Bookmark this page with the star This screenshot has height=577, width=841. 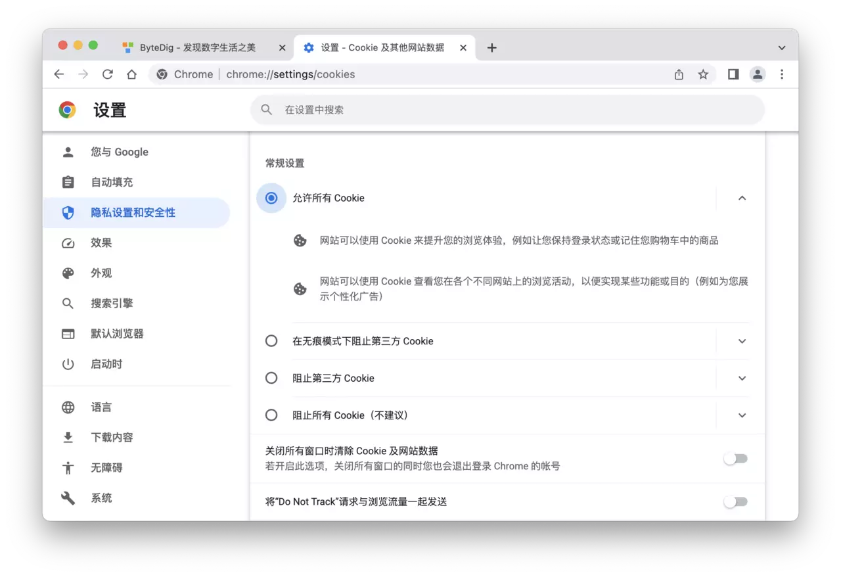point(703,74)
